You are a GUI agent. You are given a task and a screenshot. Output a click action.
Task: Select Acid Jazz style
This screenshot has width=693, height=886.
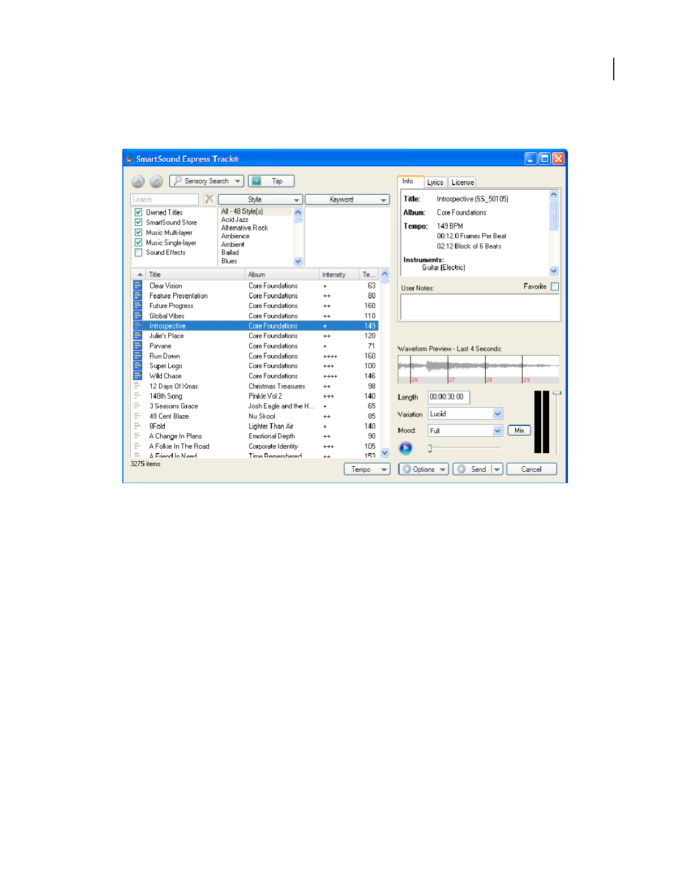tap(235, 220)
